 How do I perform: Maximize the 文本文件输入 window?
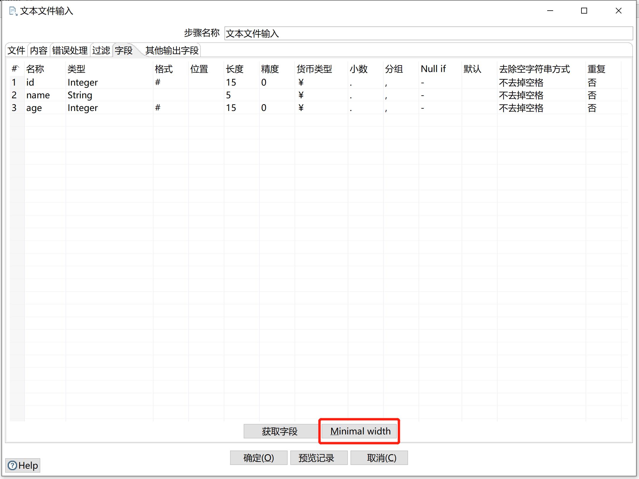[x=584, y=11]
